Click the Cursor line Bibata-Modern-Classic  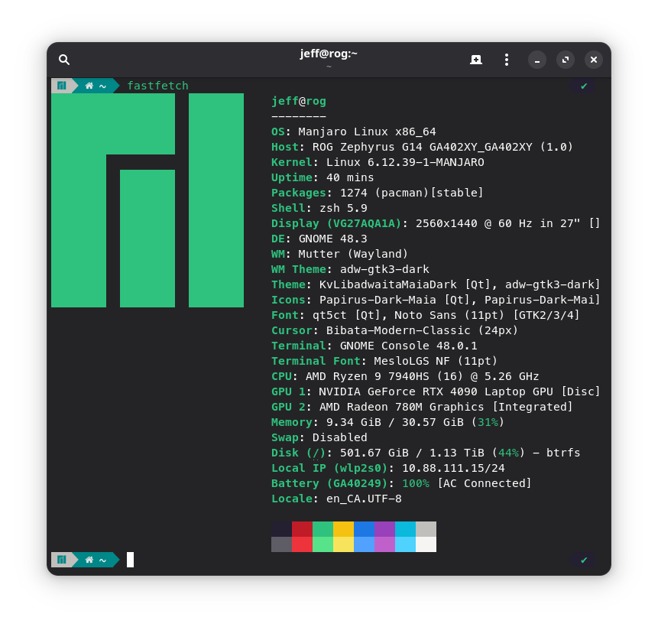pyautogui.click(x=395, y=330)
